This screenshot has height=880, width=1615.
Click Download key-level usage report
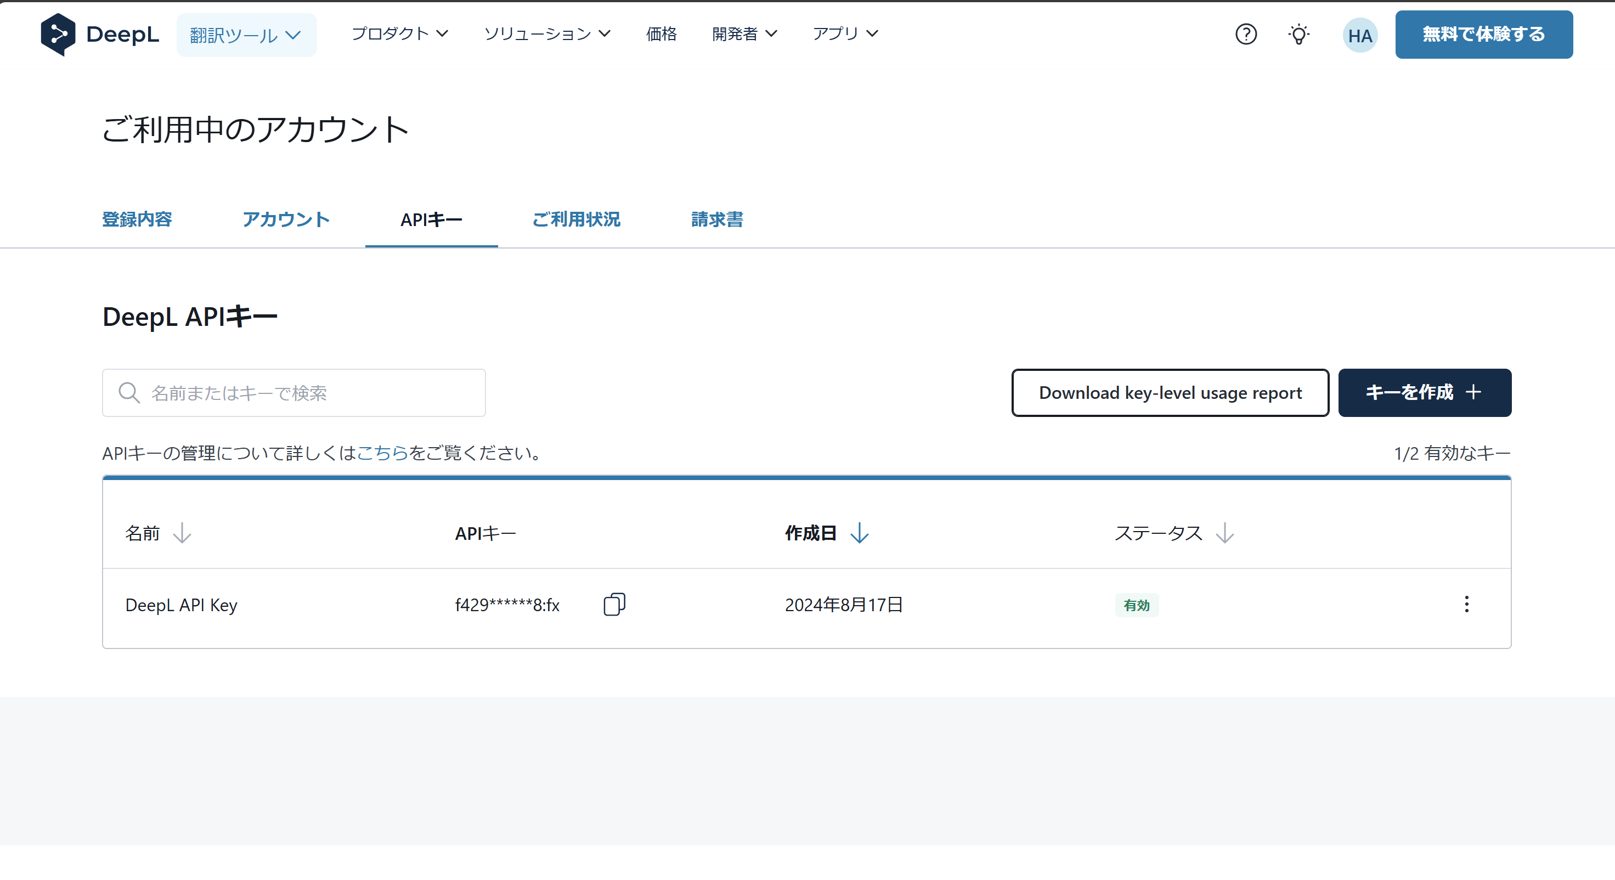pyautogui.click(x=1170, y=393)
